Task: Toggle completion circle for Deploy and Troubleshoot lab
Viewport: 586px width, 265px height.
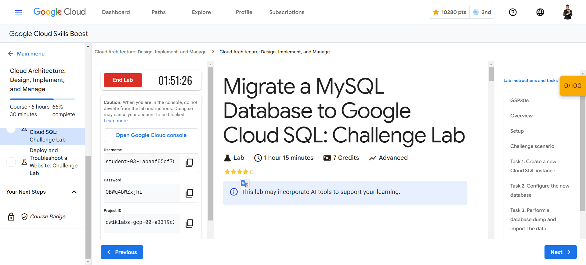Action: pos(11,162)
